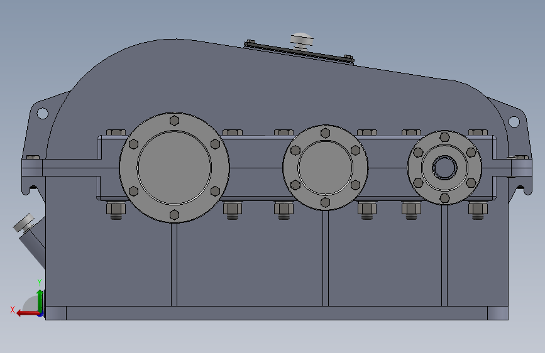
Task: Select the green Y axis arrow of the triad
Action: [40, 301]
